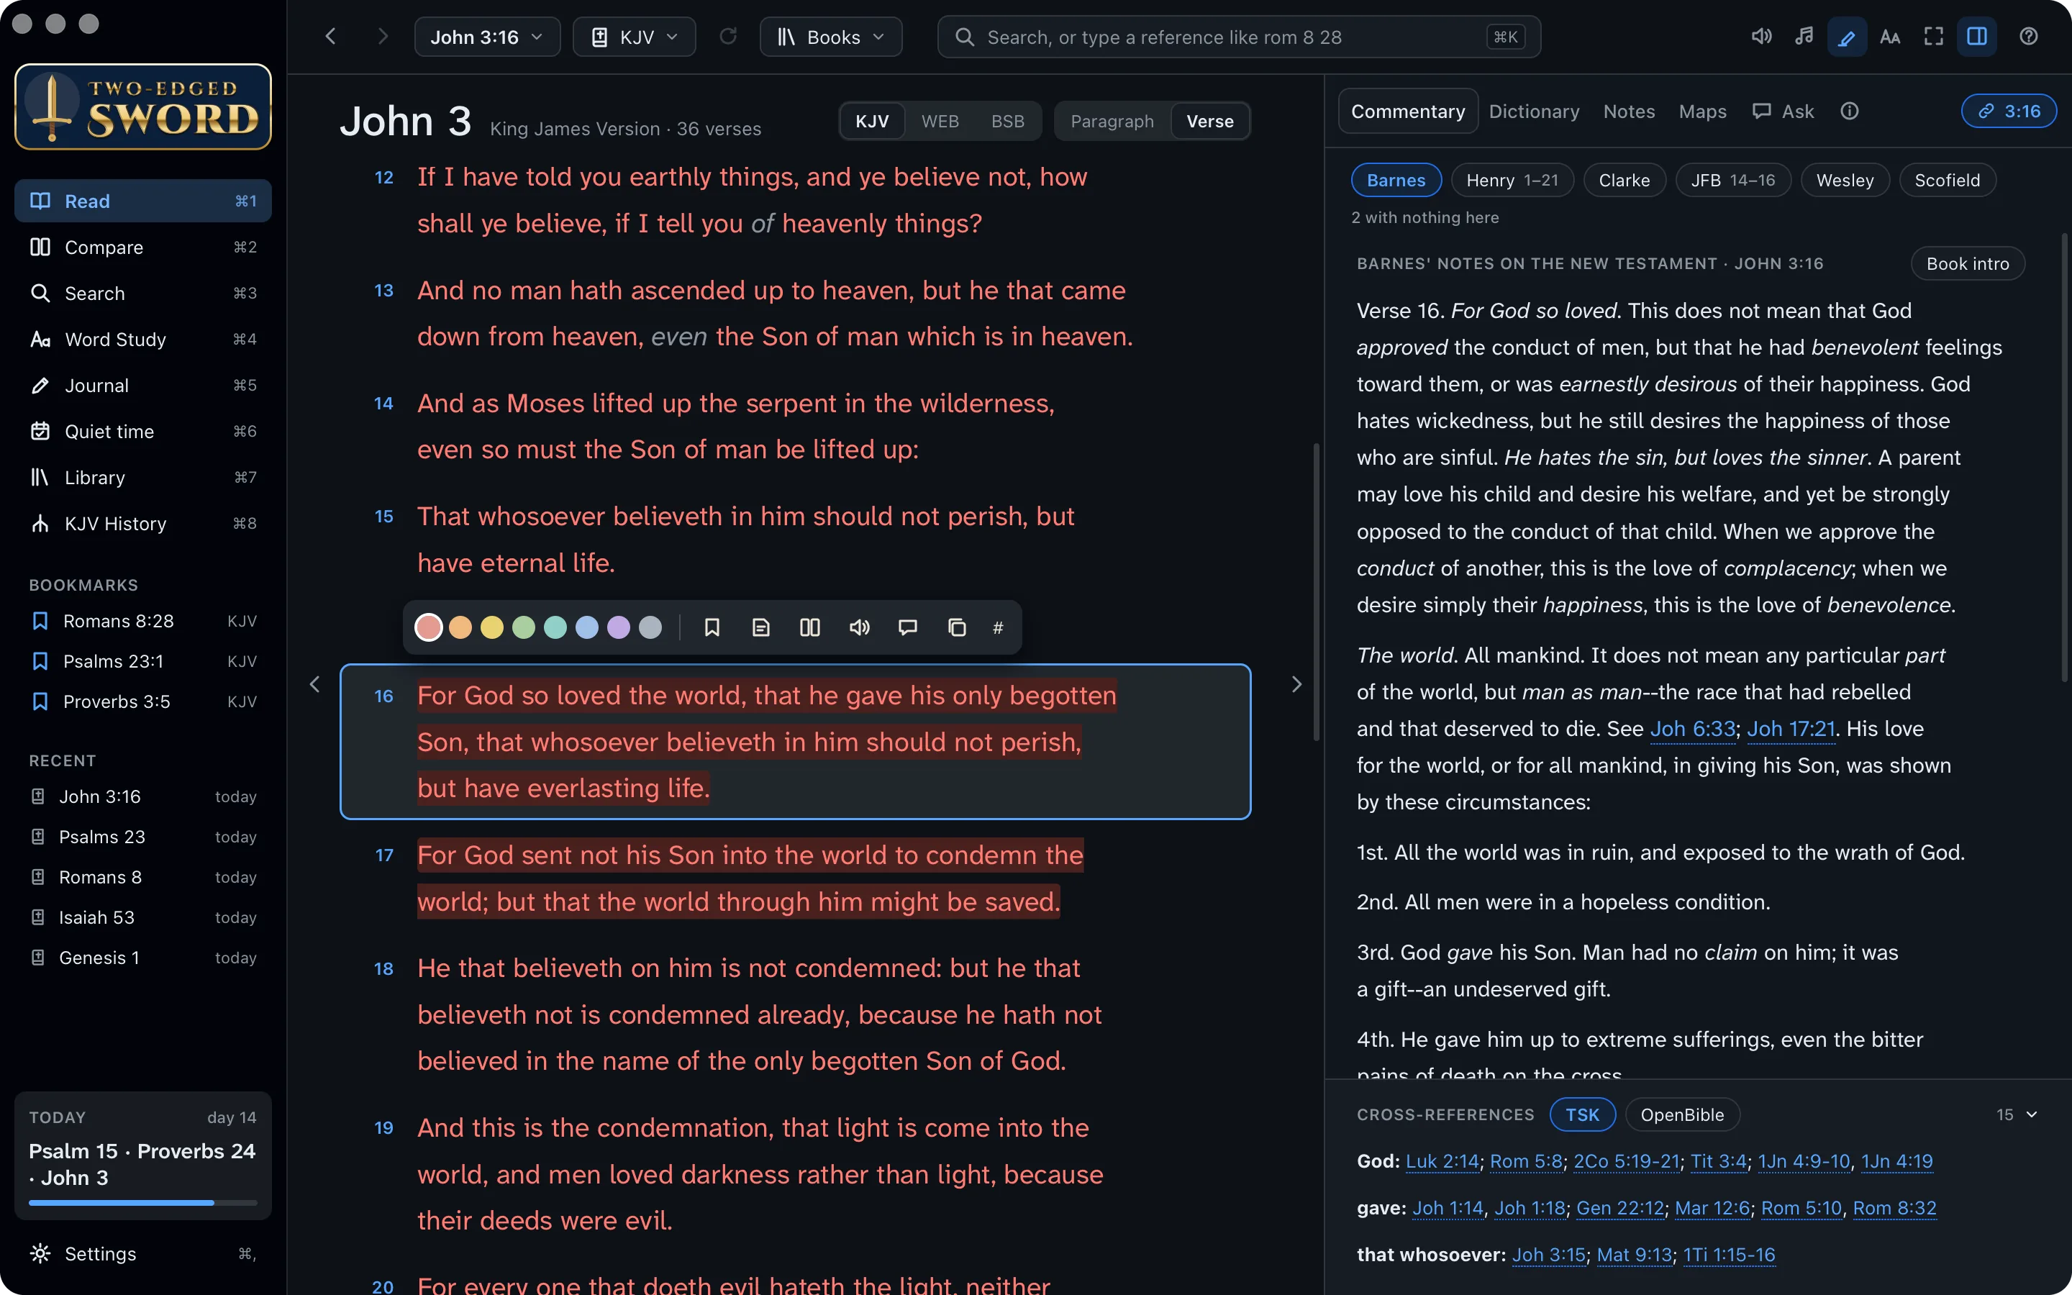The width and height of the screenshot is (2072, 1295).
Task: Open the Dictionary tab
Action: pos(1533,112)
